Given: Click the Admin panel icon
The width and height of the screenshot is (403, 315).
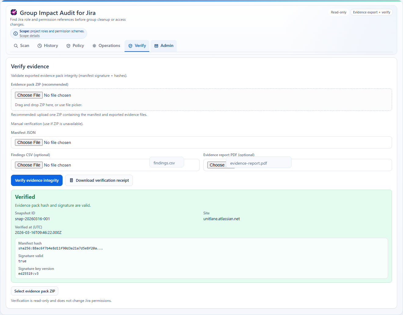Looking at the screenshot, I should (156, 46).
